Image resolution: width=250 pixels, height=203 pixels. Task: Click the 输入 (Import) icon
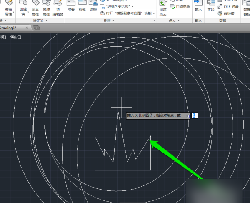[198, 8]
